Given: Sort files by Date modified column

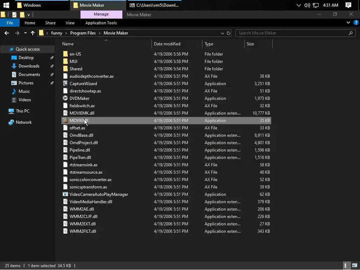Looking at the screenshot, I should coord(167,44).
